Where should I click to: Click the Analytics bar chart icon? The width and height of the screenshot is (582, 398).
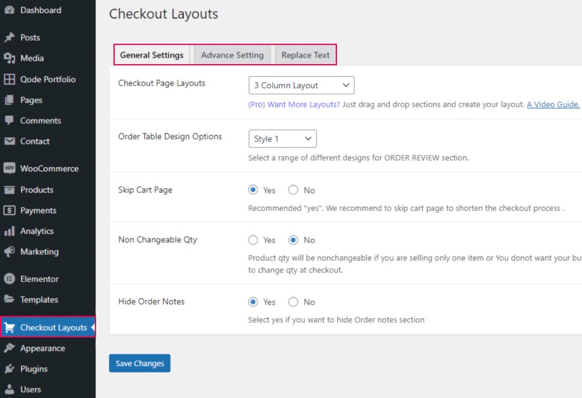coord(9,231)
